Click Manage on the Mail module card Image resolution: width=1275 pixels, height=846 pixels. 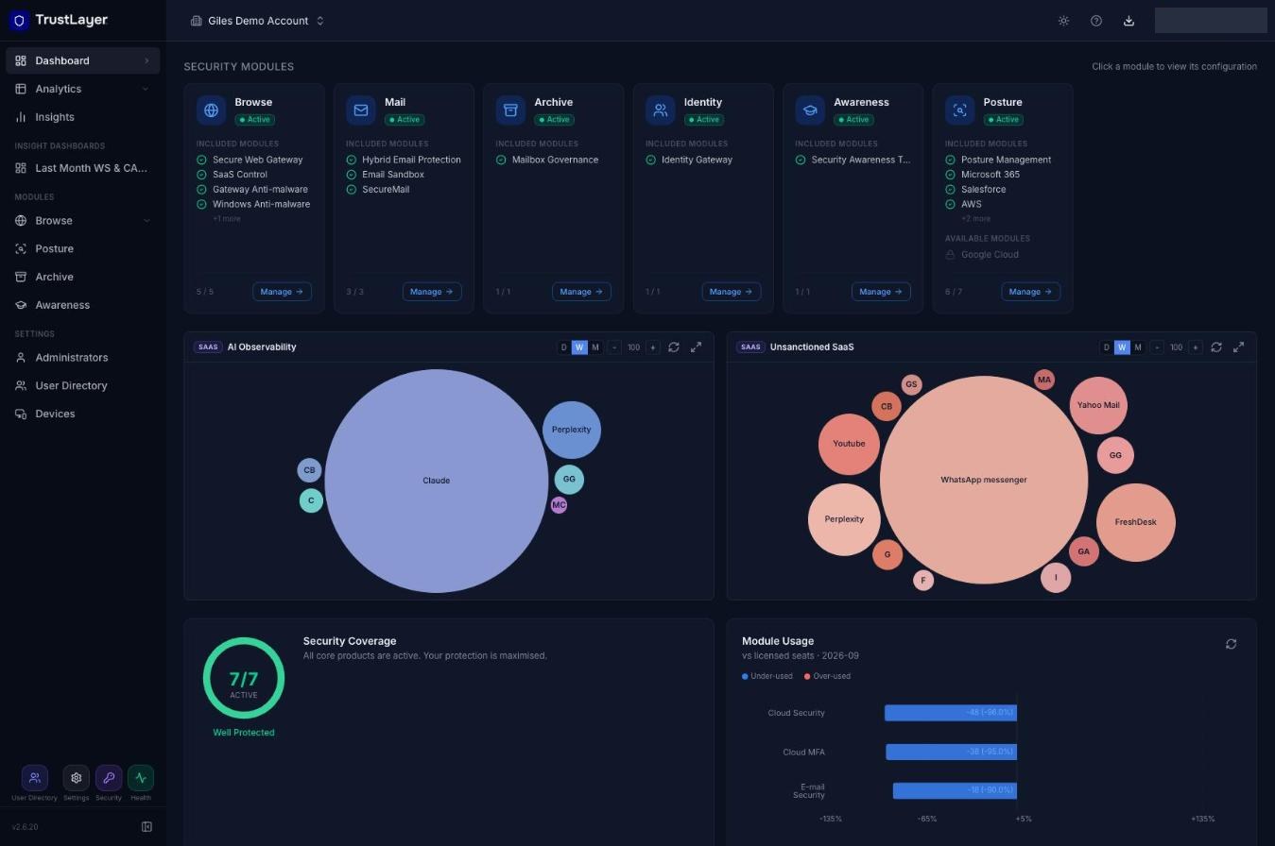(x=432, y=292)
